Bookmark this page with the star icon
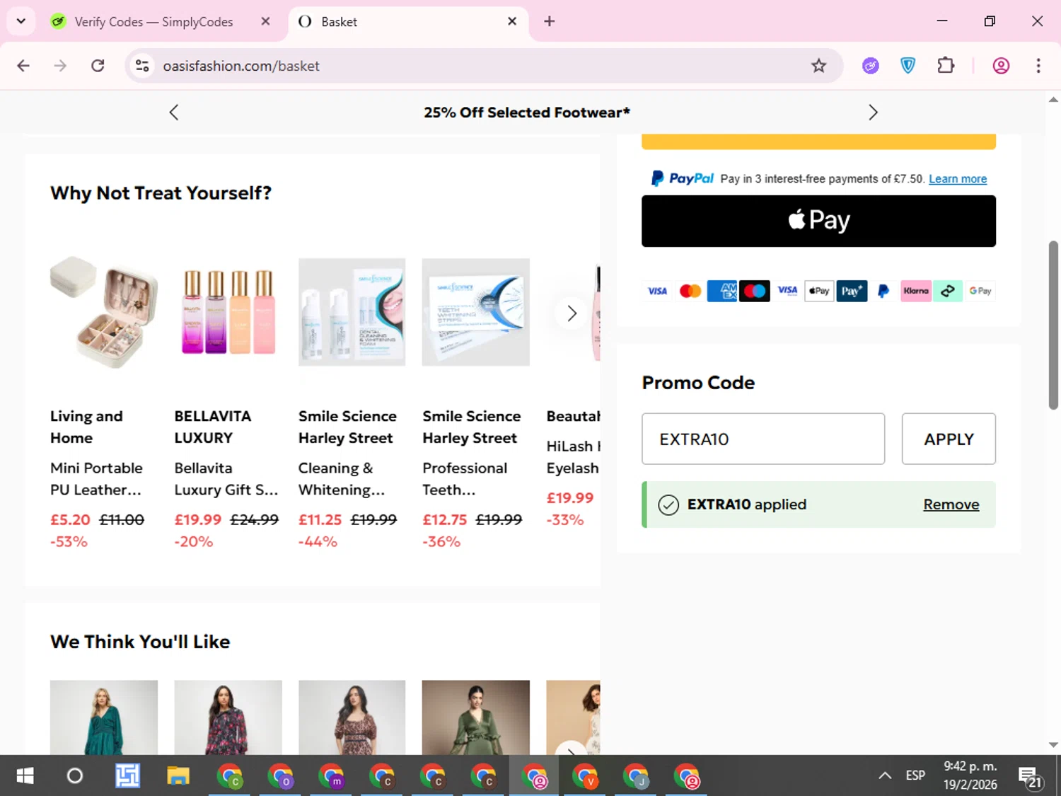The image size is (1061, 796). 818,66
